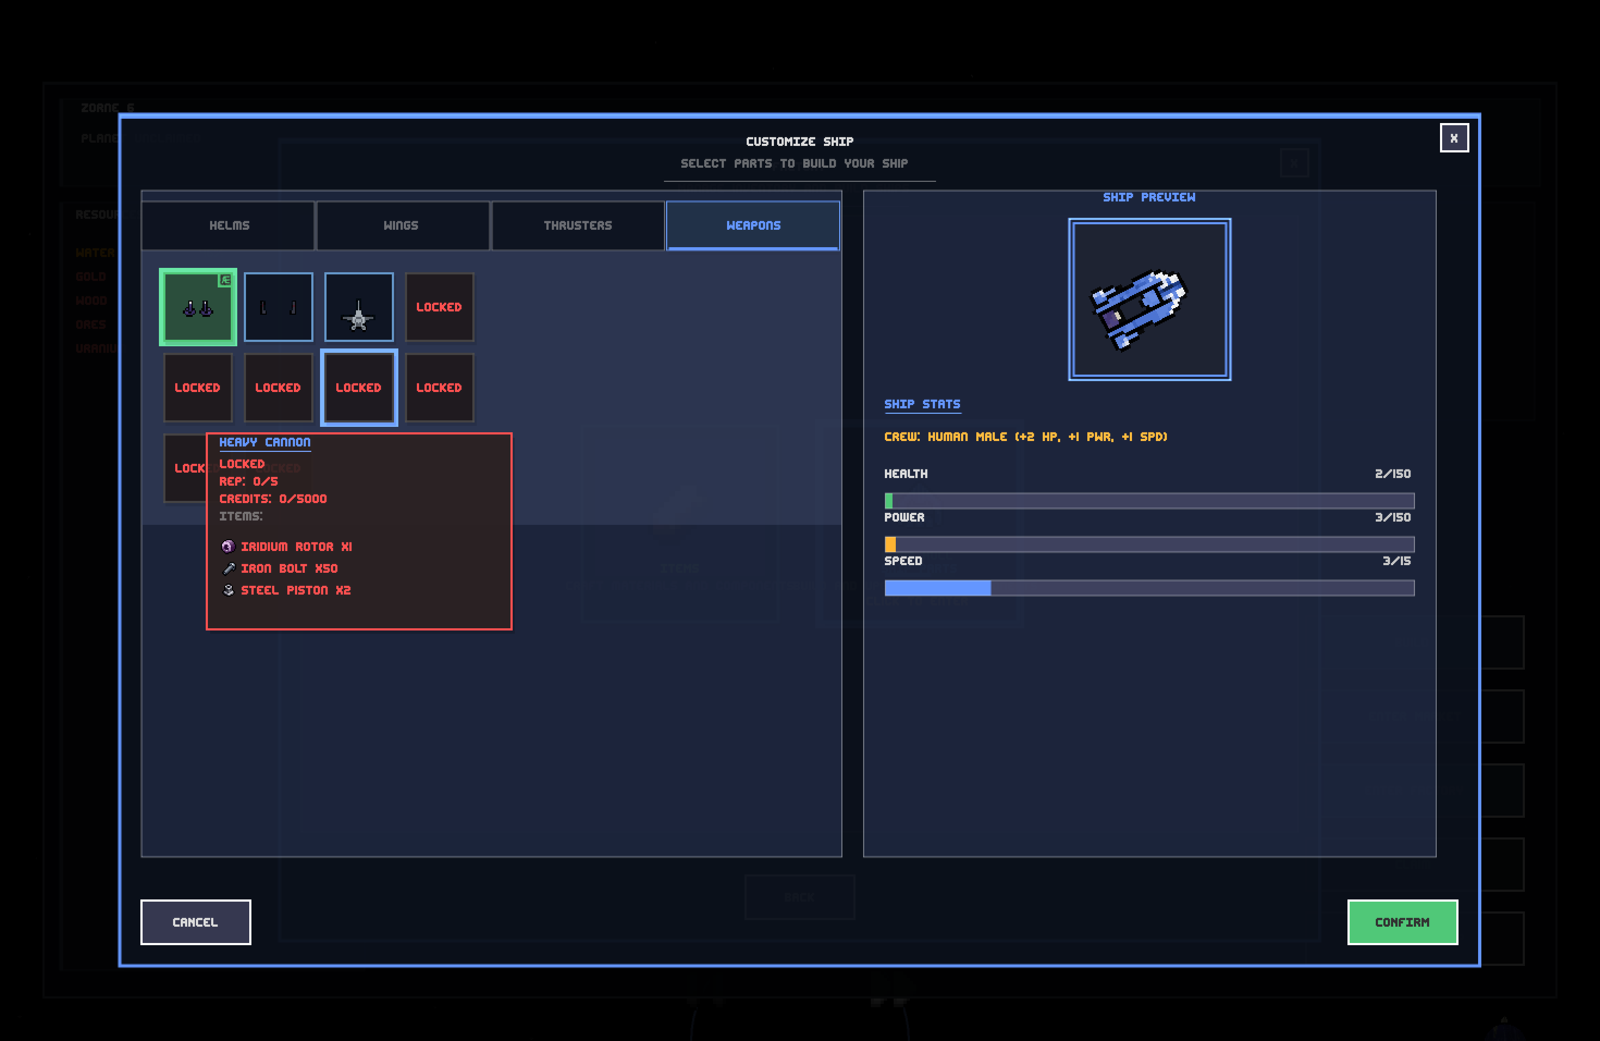Click the Iron Bolt item icon
The width and height of the screenshot is (1600, 1041).
[x=228, y=568]
